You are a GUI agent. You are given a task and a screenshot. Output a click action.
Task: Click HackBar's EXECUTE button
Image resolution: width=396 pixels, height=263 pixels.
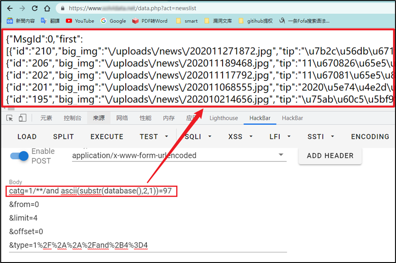point(107,137)
